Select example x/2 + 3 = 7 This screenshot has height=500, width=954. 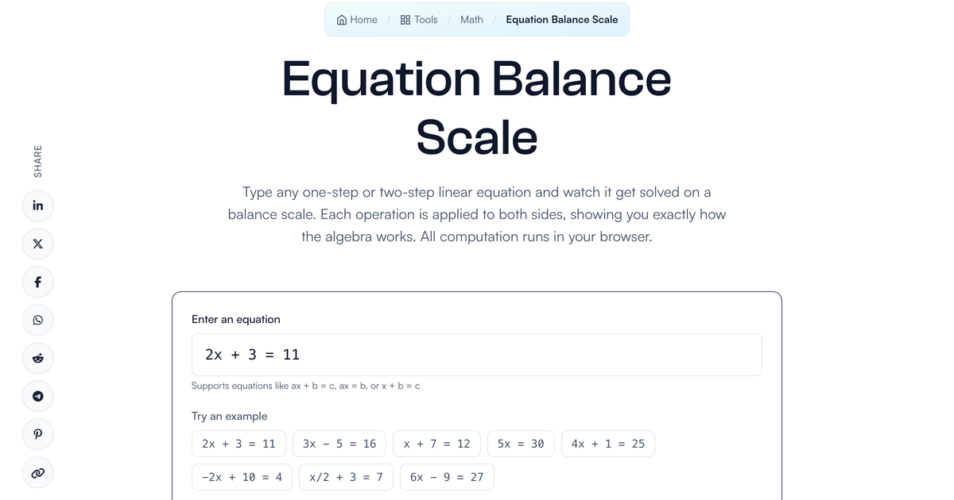click(x=346, y=477)
